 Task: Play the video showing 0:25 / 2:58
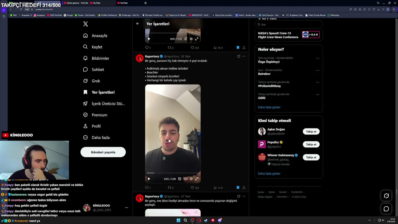coord(149,179)
